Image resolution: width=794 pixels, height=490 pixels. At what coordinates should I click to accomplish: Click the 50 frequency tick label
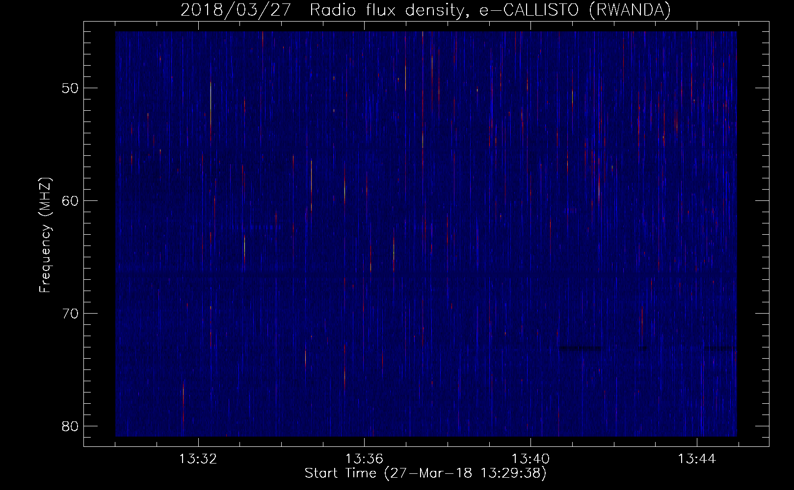pyautogui.click(x=70, y=88)
